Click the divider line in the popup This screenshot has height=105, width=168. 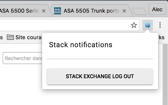100,59
